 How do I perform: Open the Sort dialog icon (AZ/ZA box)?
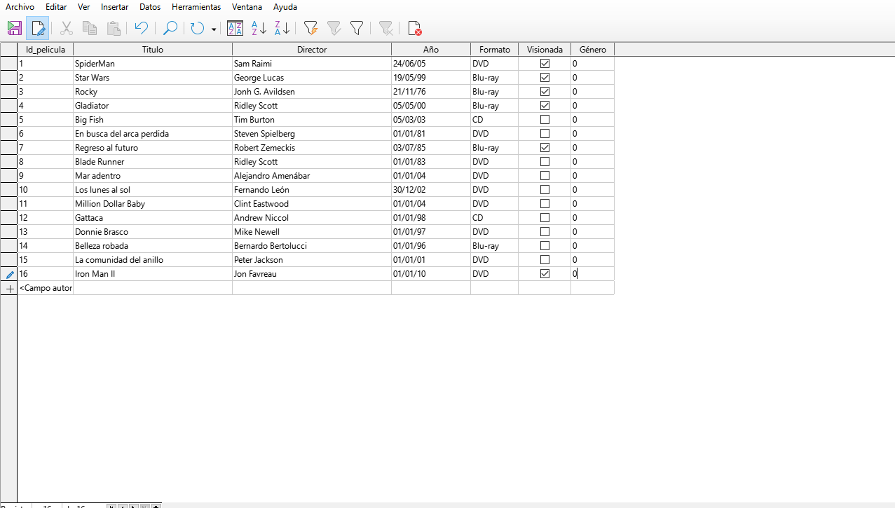tap(235, 28)
